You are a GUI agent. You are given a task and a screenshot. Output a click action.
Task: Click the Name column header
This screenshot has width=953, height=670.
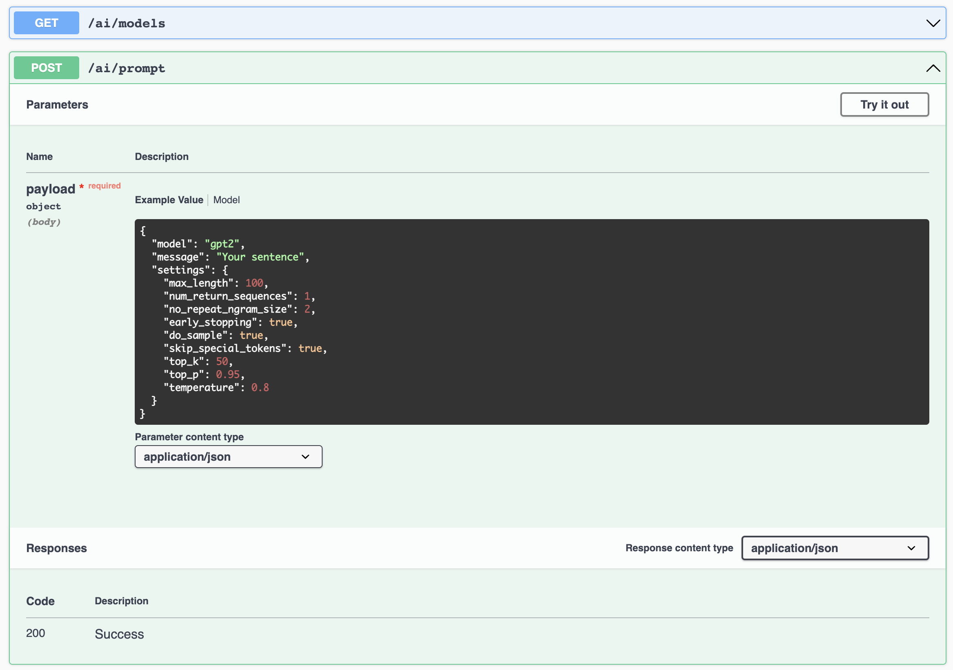pyautogui.click(x=40, y=157)
